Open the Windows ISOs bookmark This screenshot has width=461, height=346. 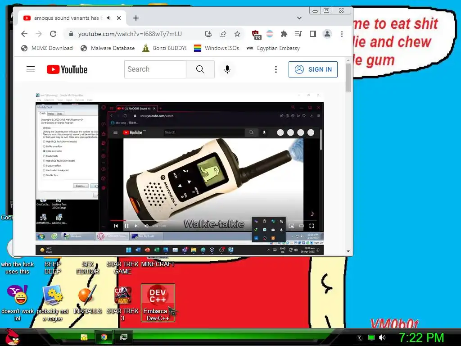tap(217, 48)
